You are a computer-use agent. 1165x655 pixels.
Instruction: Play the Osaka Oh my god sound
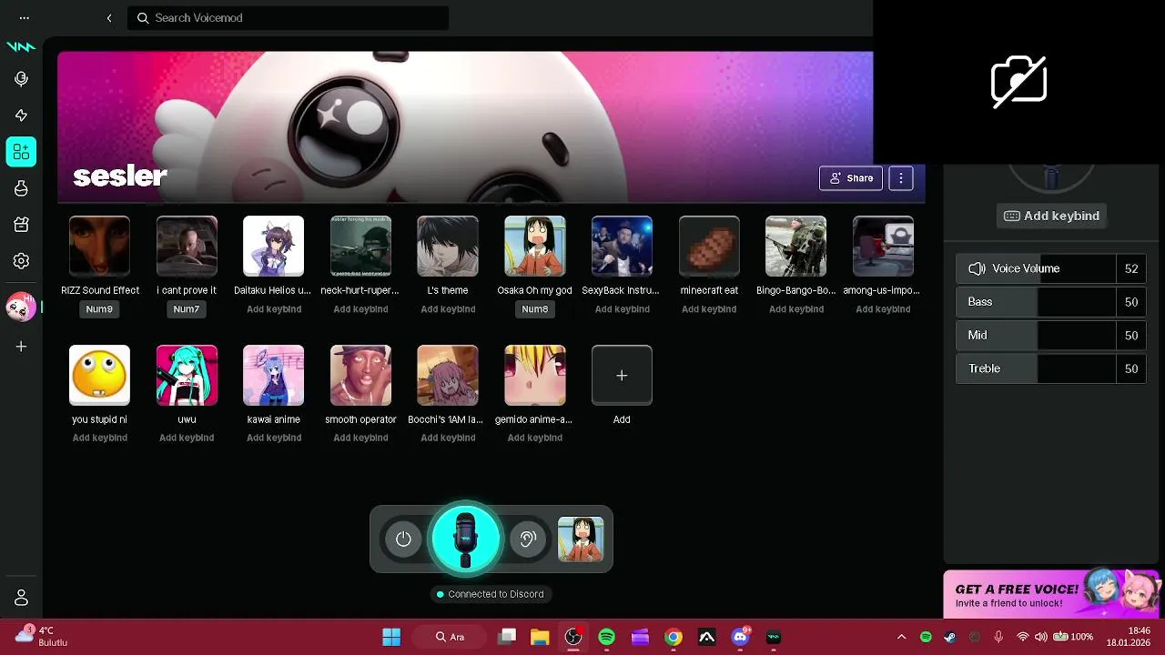pyautogui.click(x=535, y=247)
